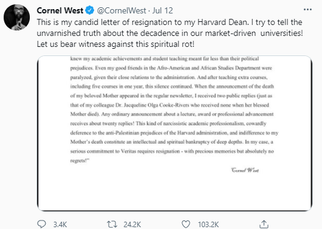
Task: Click the text "Let us bear witness"
Action: click(71, 44)
